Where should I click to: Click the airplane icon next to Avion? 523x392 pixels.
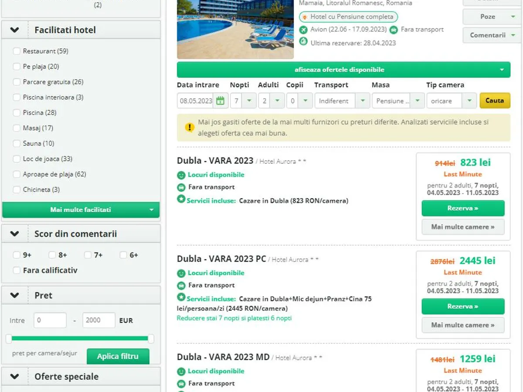pos(303,30)
